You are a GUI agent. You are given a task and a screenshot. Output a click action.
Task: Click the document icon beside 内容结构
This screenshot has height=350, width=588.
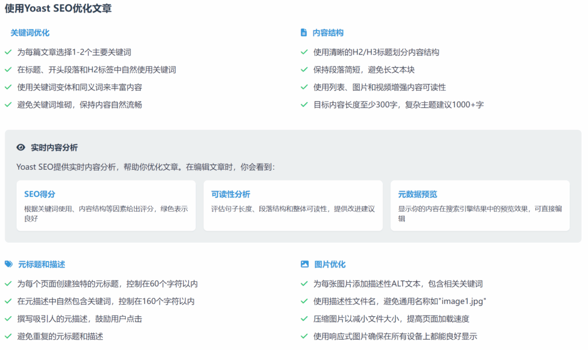tap(304, 33)
